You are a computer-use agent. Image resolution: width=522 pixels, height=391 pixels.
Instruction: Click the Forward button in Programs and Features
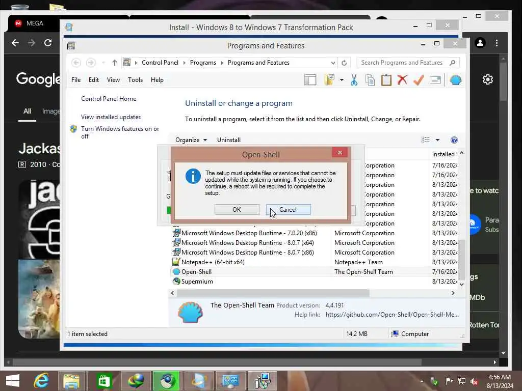pyautogui.click(x=91, y=63)
